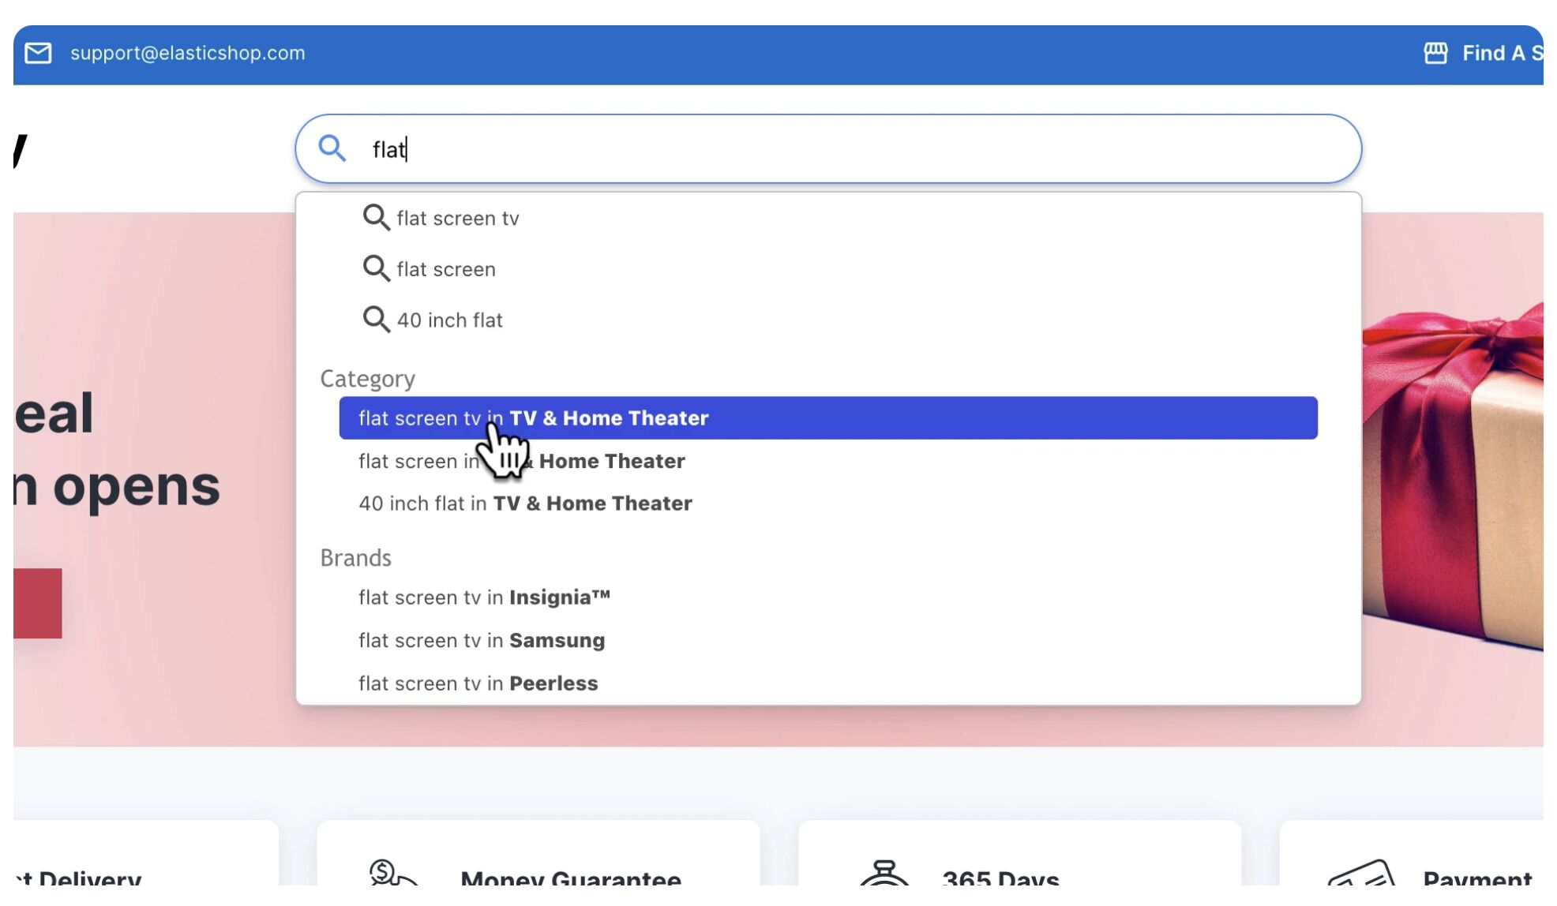Select the 'flat screen tv in Insignia™' brand suggestion
Image resolution: width=1557 pixels, height=906 pixels.
click(x=483, y=597)
